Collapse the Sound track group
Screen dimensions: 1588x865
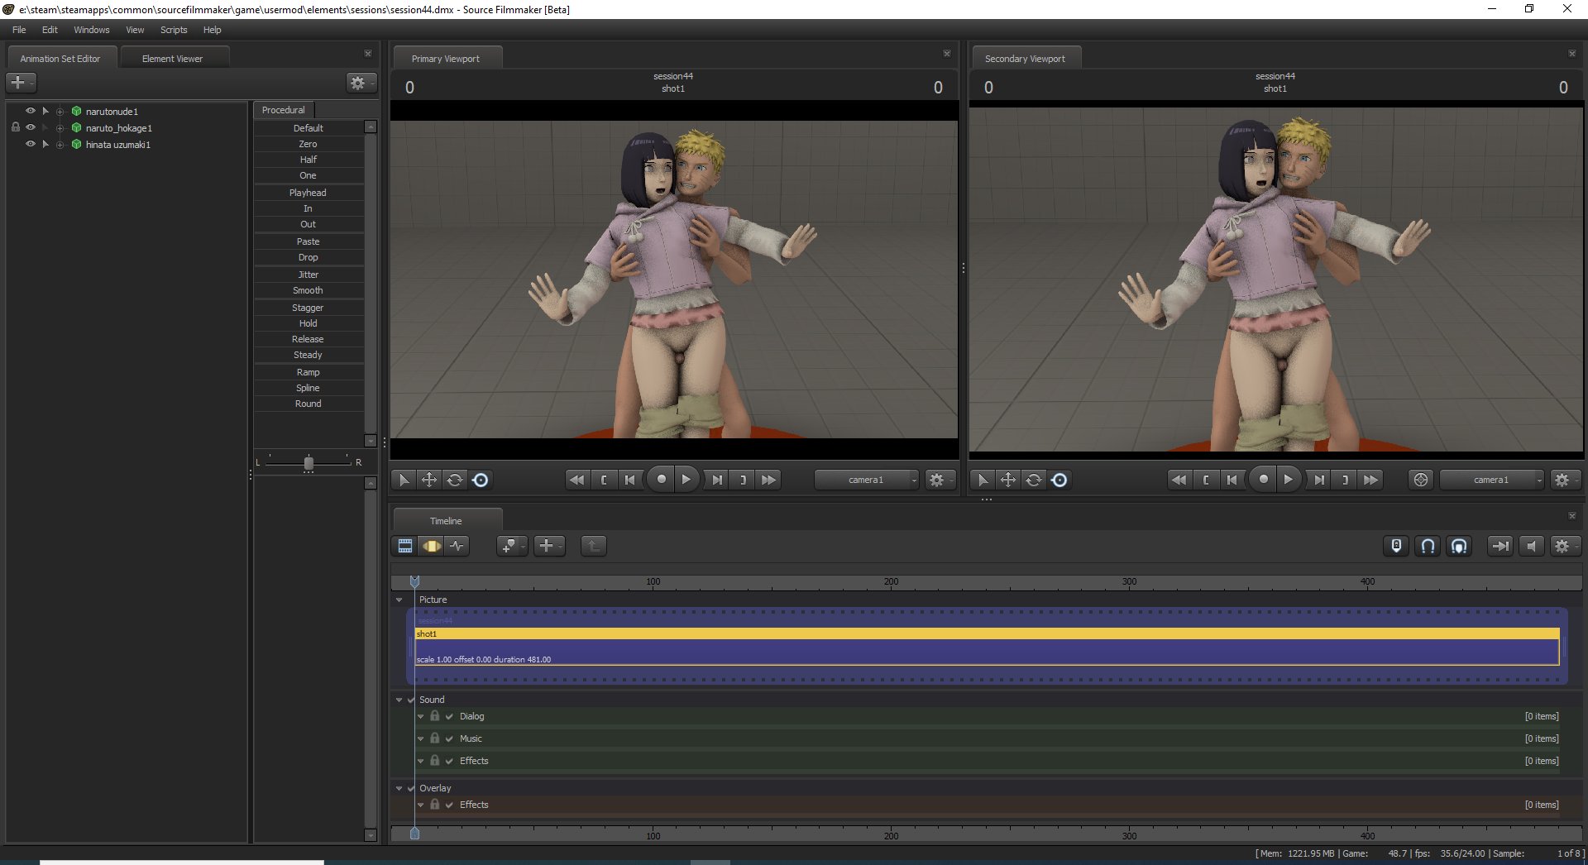tap(399, 700)
